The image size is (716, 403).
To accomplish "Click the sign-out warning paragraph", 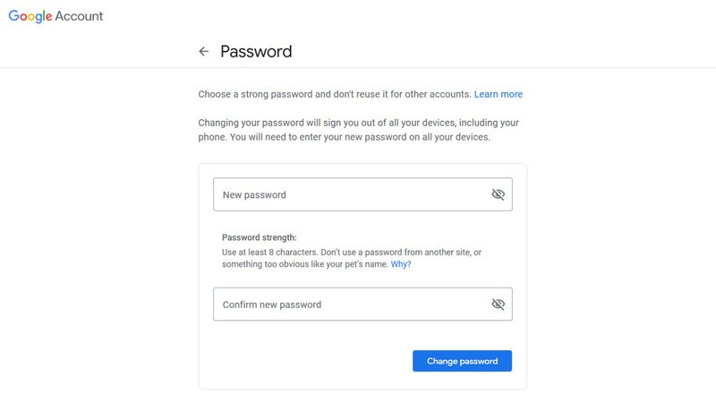I will tap(359, 130).
